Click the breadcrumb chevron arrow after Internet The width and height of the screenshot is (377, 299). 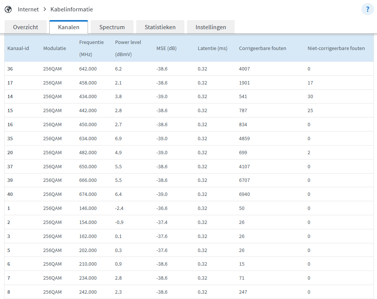coord(45,9)
